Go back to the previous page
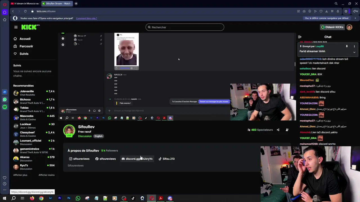 tap(13, 11)
